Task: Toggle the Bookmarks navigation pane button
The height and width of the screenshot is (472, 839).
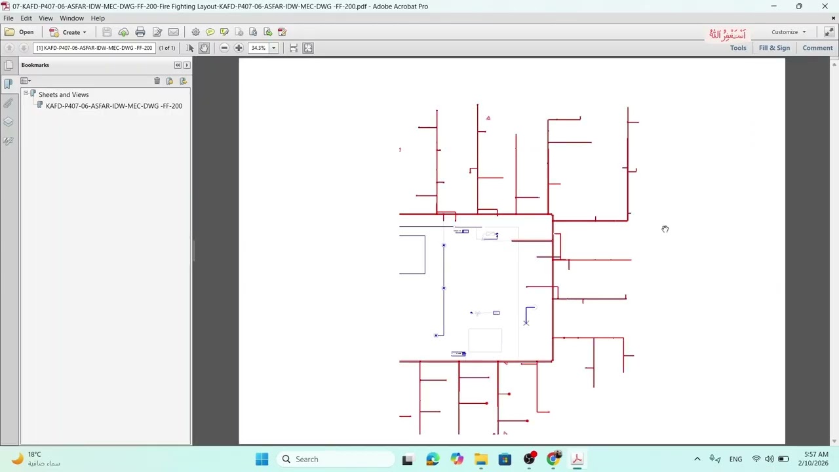Action: (9, 84)
